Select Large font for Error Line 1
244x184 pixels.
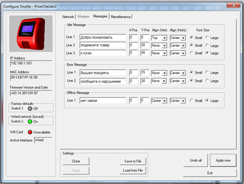point(207,72)
